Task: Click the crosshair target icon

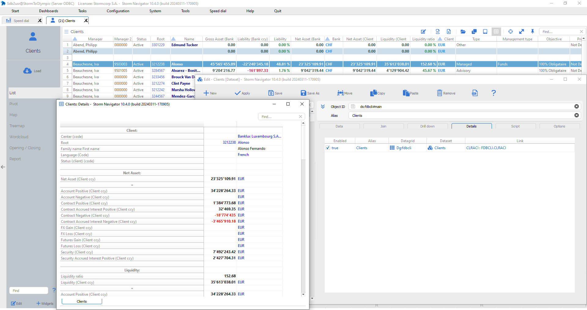Action: tap(511, 31)
